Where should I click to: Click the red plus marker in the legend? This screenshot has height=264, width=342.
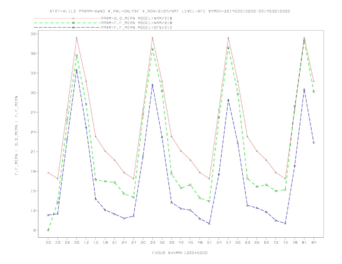click(x=73, y=18)
